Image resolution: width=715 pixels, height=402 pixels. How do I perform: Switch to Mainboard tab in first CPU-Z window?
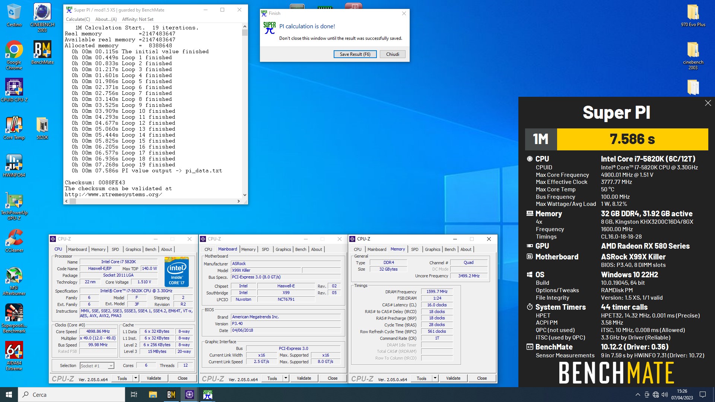tap(77, 249)
